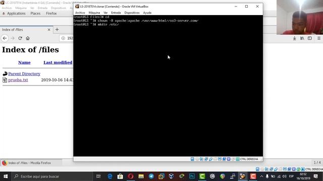
Task: Toggle Firefox sidebar view
Action: tap(309, 38)
